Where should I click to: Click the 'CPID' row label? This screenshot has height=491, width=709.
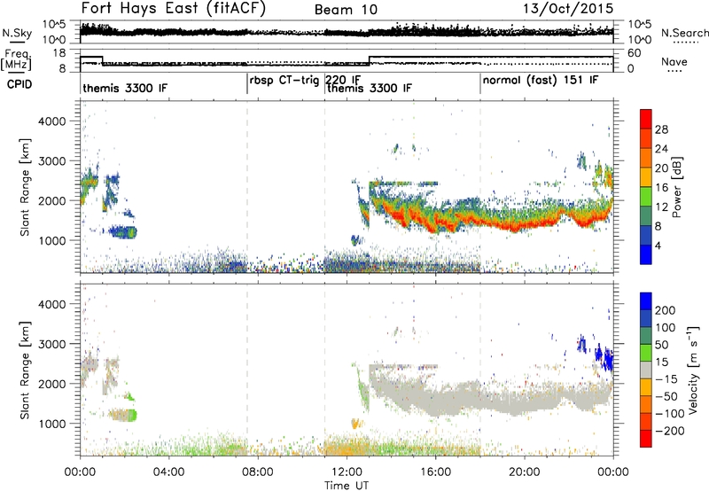pyautogui.click(x=19, y=84)
